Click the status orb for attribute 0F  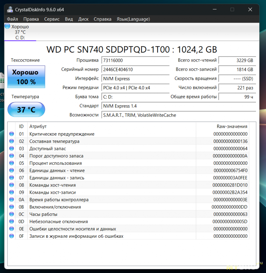click(x=12, y=236)
